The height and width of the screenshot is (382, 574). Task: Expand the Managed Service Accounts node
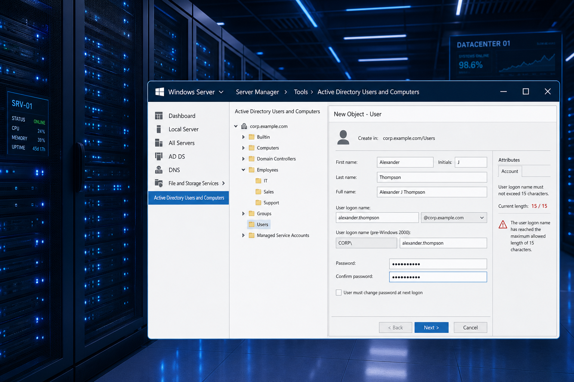point(243,235)
